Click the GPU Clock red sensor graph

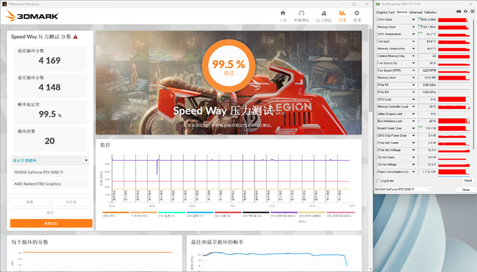454,20
